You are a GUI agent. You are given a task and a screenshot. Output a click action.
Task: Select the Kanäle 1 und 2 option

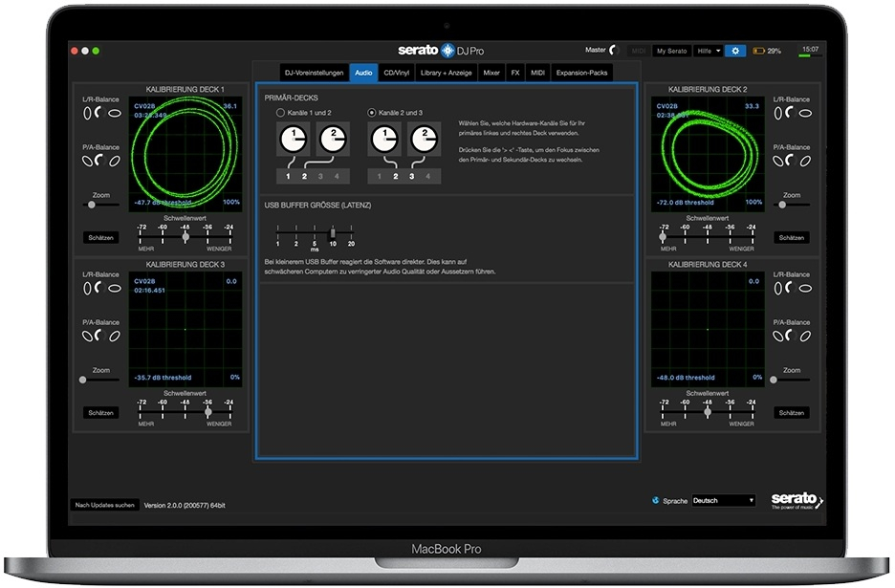[x=280, y=113]
